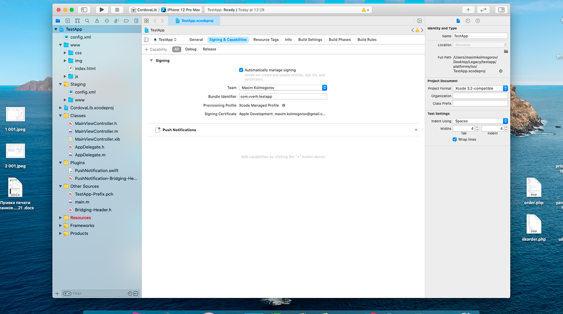Open the Source Control navigator

click(x=67, y=21)
